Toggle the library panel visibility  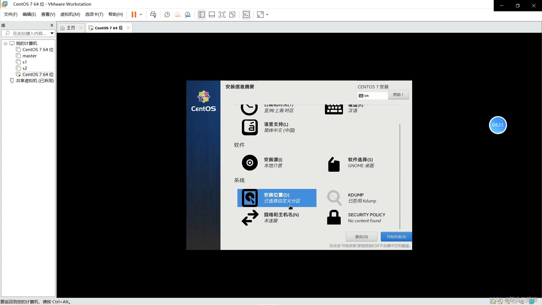tap(201, 14)
